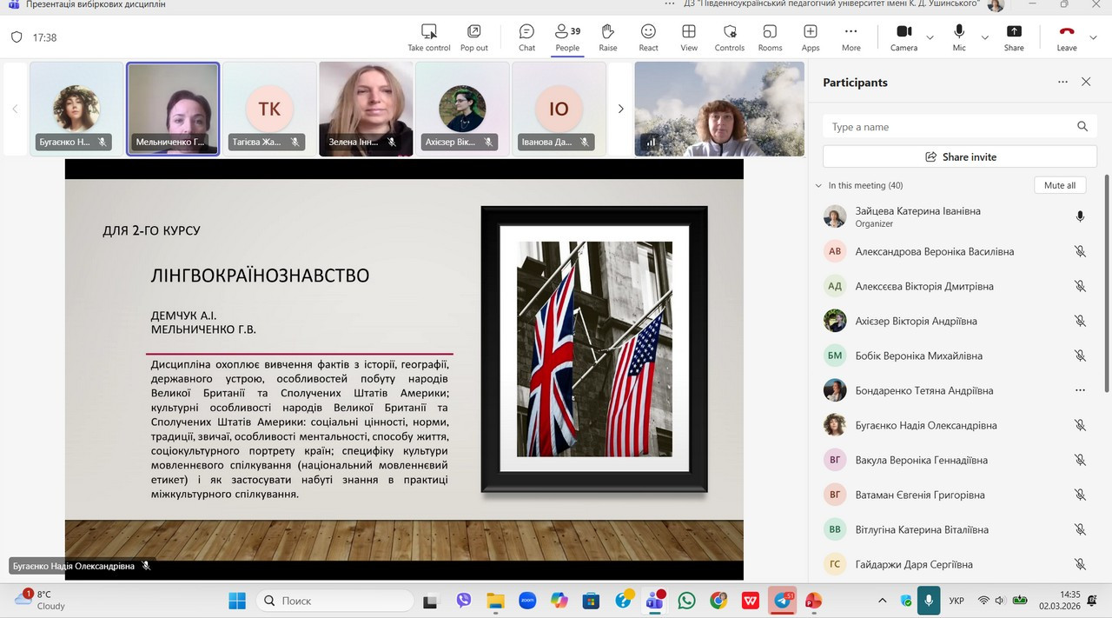Open the Mic options dropdown arrow

[984, 37]
